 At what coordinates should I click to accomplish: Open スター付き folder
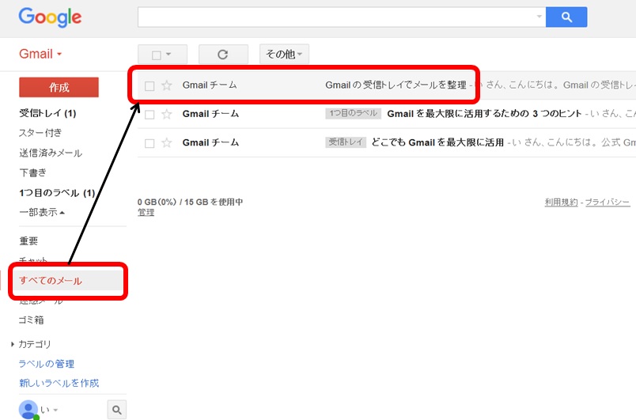tap(40, 133)
